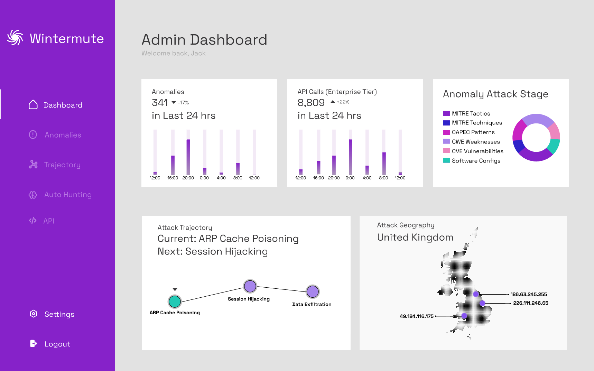Image resolution: width=594 pixels, height=371 pixels.
Task: Click the Wintermute spiral logo icon
Action: [x=15, y=38]
